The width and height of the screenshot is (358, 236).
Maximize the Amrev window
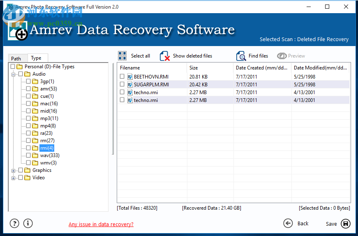327,7
